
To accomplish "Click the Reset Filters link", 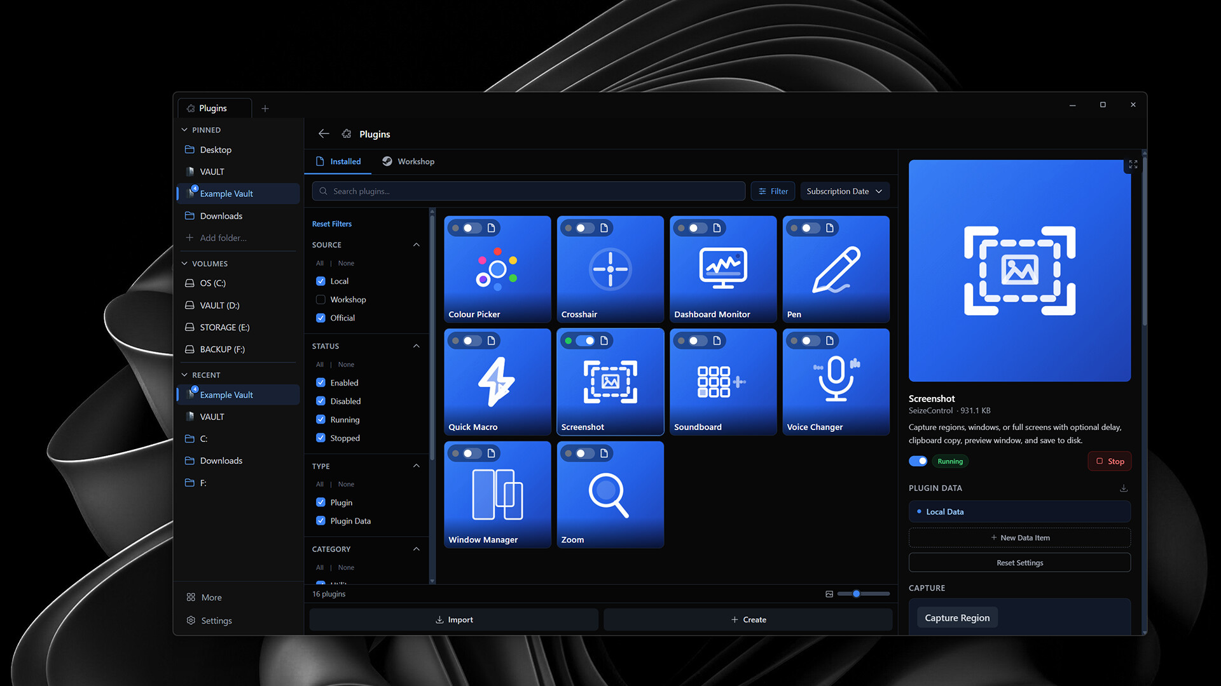I will coord(331,224).
